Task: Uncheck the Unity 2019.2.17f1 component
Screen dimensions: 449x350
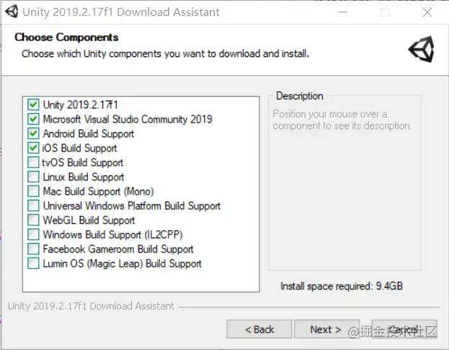Action: point(34,105)
